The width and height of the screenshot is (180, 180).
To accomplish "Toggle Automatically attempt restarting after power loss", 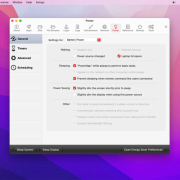I will [74, 110].
